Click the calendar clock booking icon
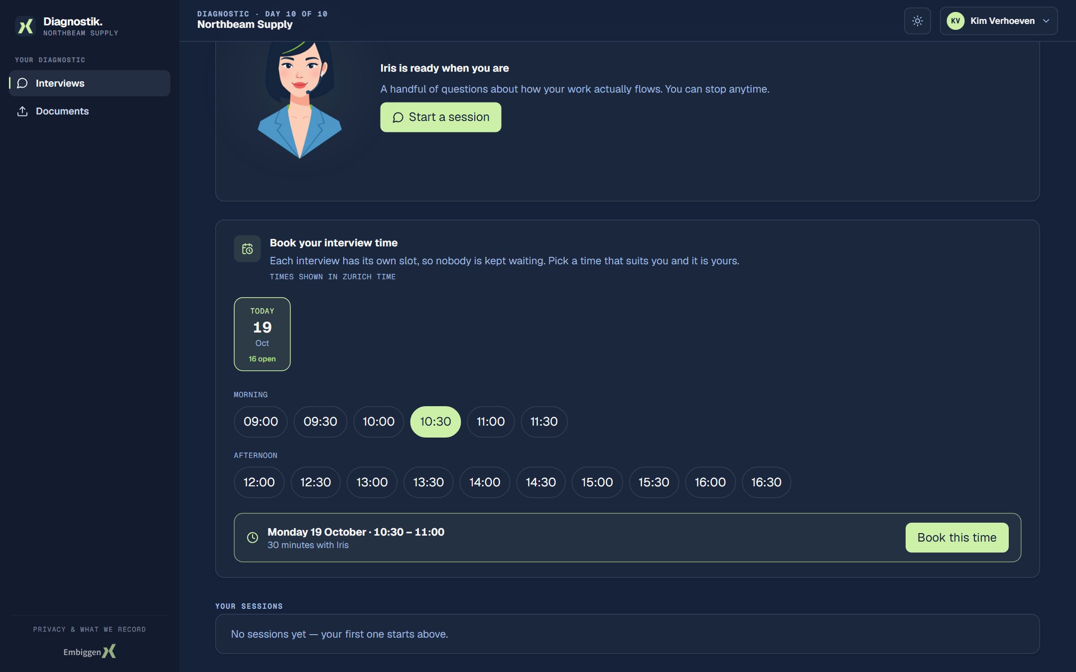The image size is (1076, 672). point(247,248)
